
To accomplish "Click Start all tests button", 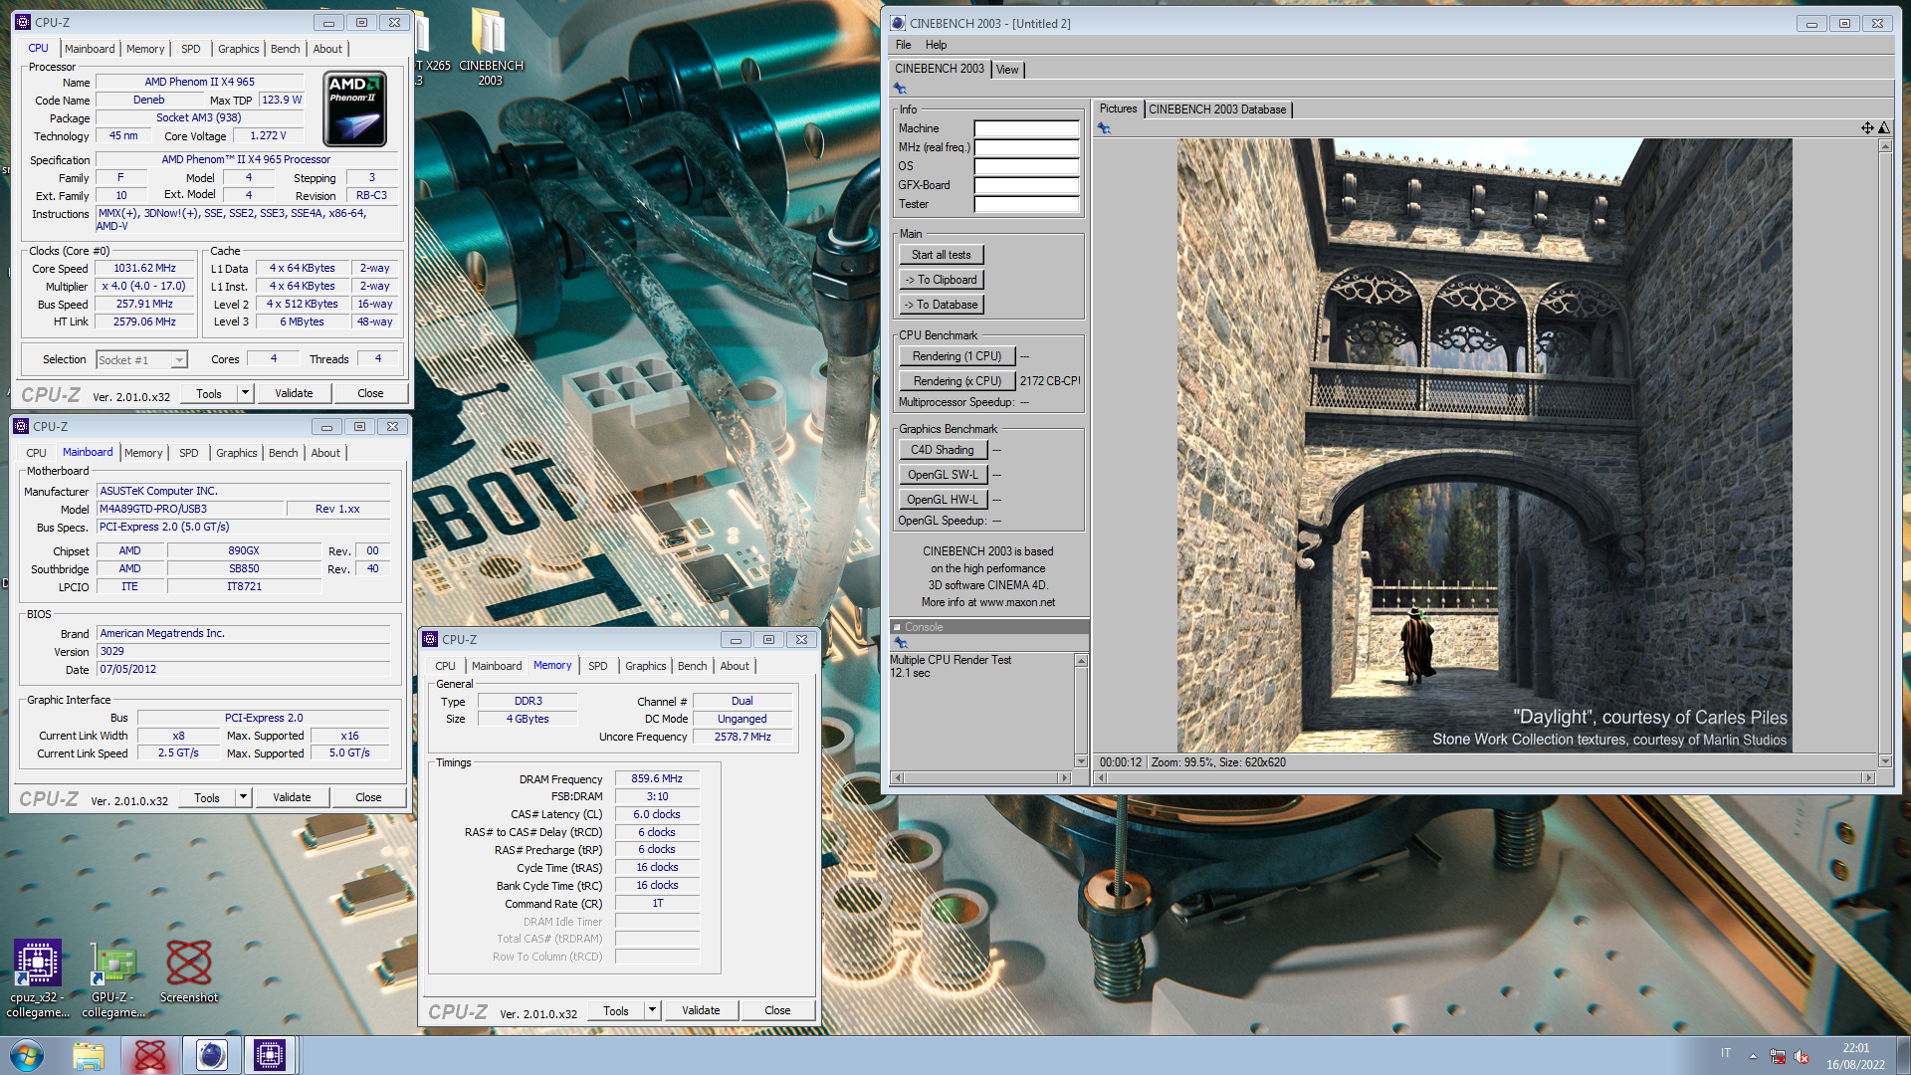I will click(x=941, y=255).
